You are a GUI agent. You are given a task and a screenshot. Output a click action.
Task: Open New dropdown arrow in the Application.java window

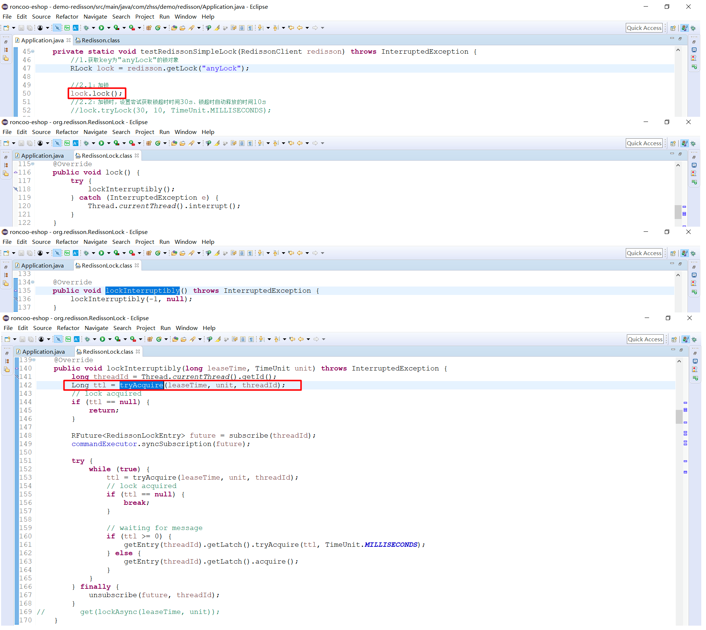tap(13, 28)
